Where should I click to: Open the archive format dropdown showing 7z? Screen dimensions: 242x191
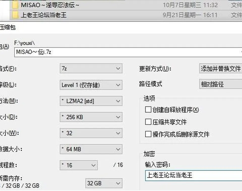pyautogui.click(x=91, y=68)
